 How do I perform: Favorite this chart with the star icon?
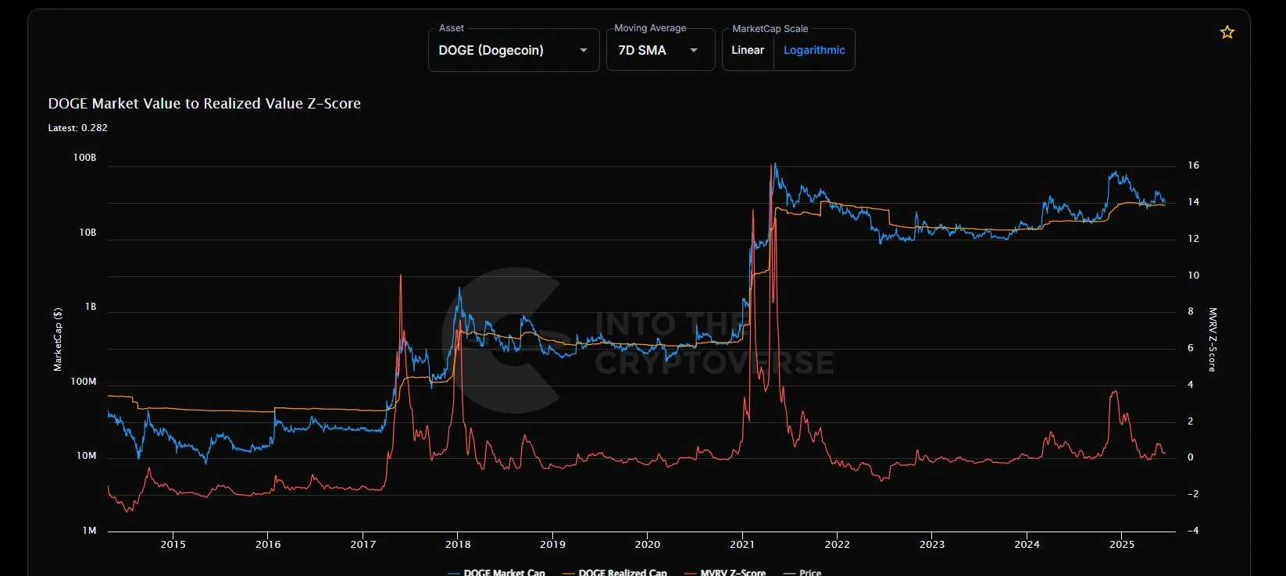1227,32
